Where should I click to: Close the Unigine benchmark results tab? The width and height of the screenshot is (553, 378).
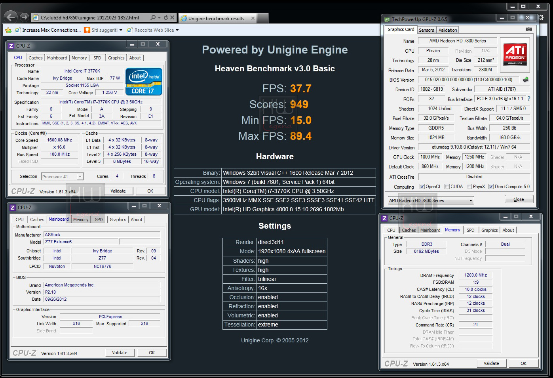(253, 18)
